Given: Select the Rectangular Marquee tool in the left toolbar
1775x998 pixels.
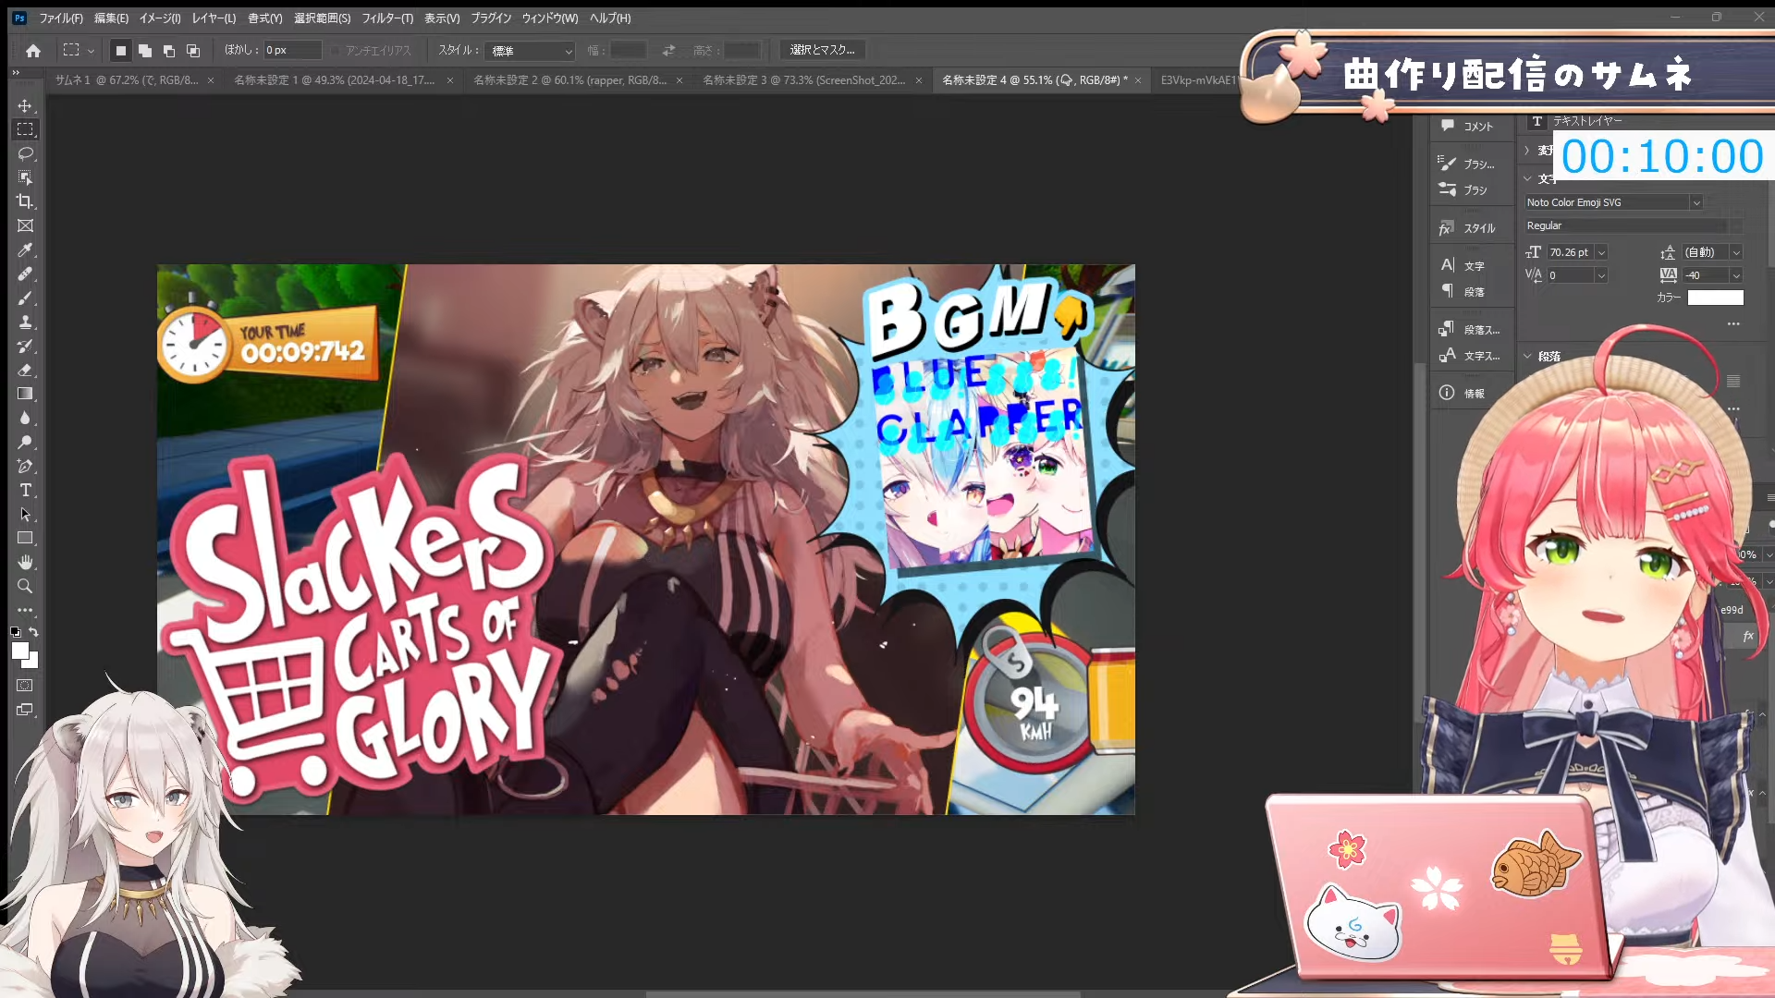Looking at the screenshot, I should pos(25,129).
